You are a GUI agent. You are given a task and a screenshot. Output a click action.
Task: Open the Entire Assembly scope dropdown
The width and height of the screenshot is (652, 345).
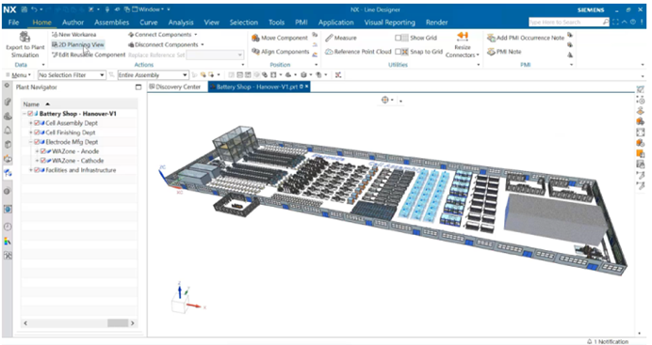coord(154,75)
